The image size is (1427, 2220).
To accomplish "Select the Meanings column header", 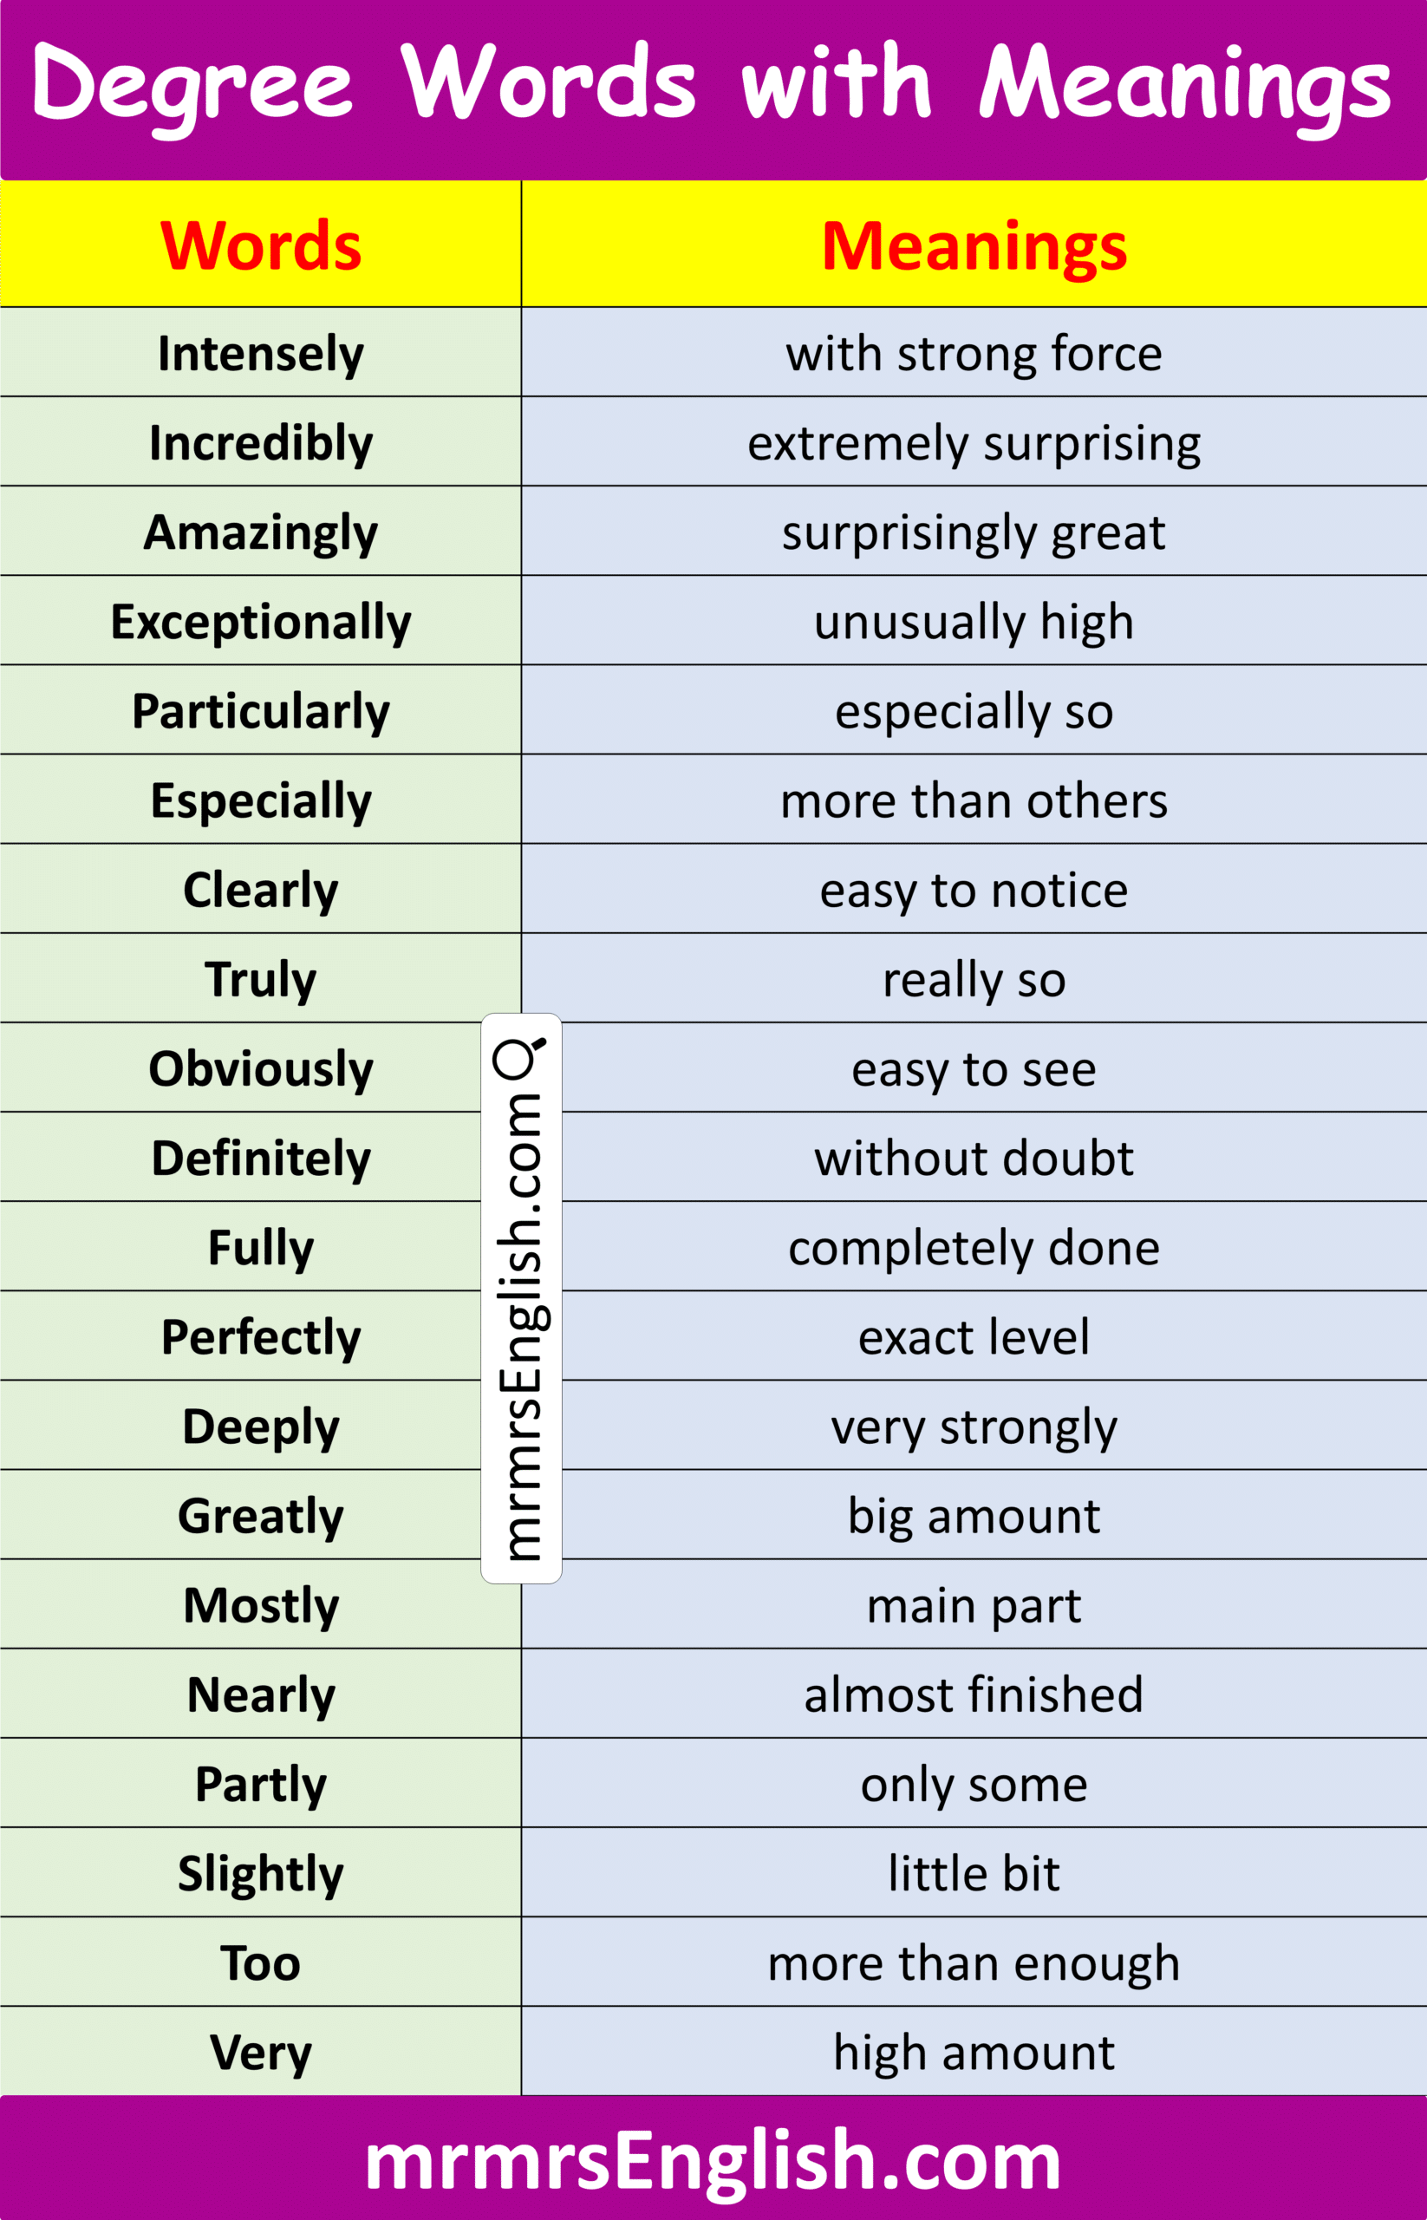I will coord(974,245).
